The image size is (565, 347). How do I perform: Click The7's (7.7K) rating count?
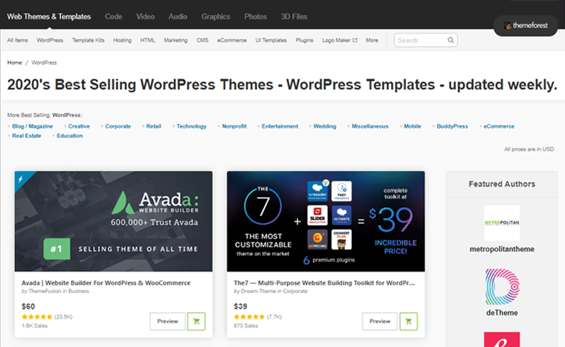point(274,317)
